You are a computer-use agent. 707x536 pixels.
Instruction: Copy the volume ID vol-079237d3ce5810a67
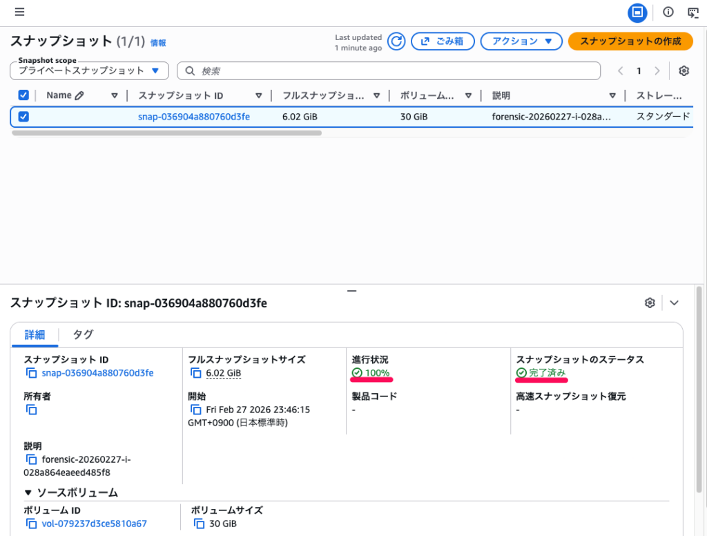tap(31, 524)
